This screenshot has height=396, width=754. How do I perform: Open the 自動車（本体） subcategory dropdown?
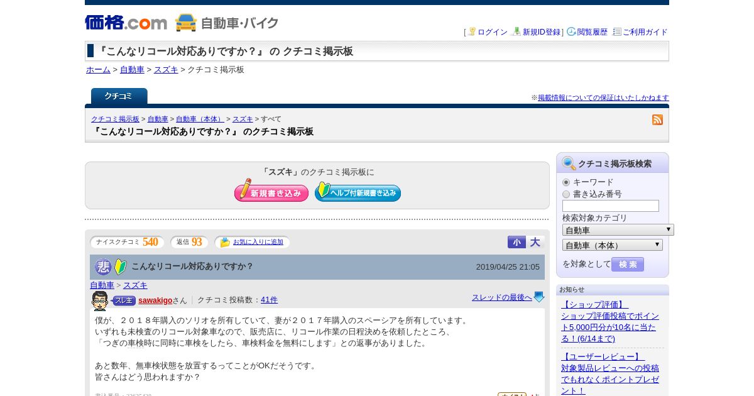[x=613, y=245]
